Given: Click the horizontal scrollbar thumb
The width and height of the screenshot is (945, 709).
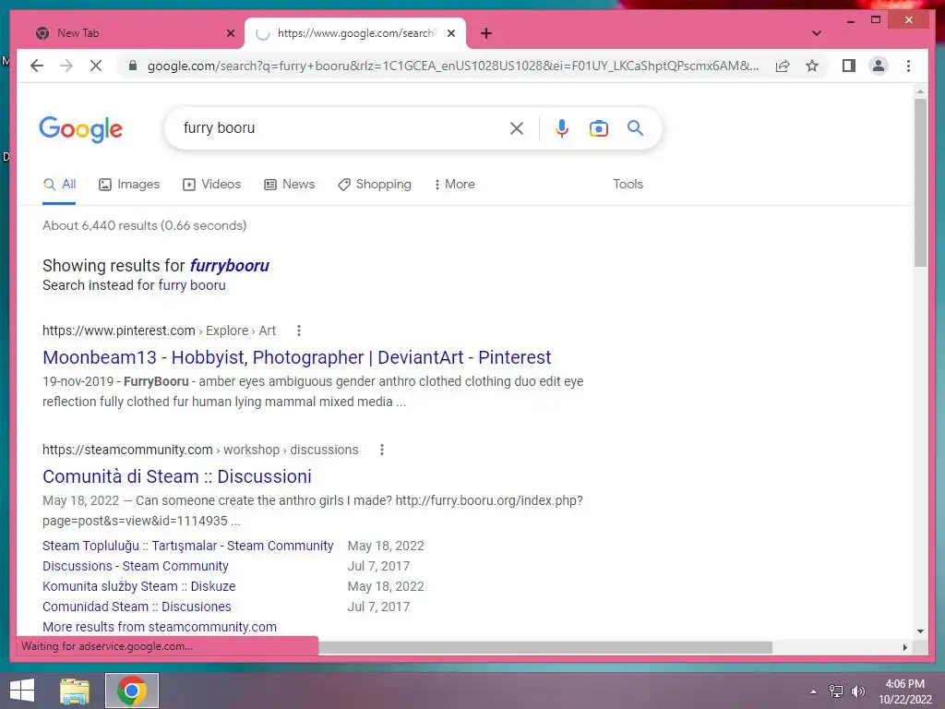Looking at the screenshot, I should click(544, 647).
